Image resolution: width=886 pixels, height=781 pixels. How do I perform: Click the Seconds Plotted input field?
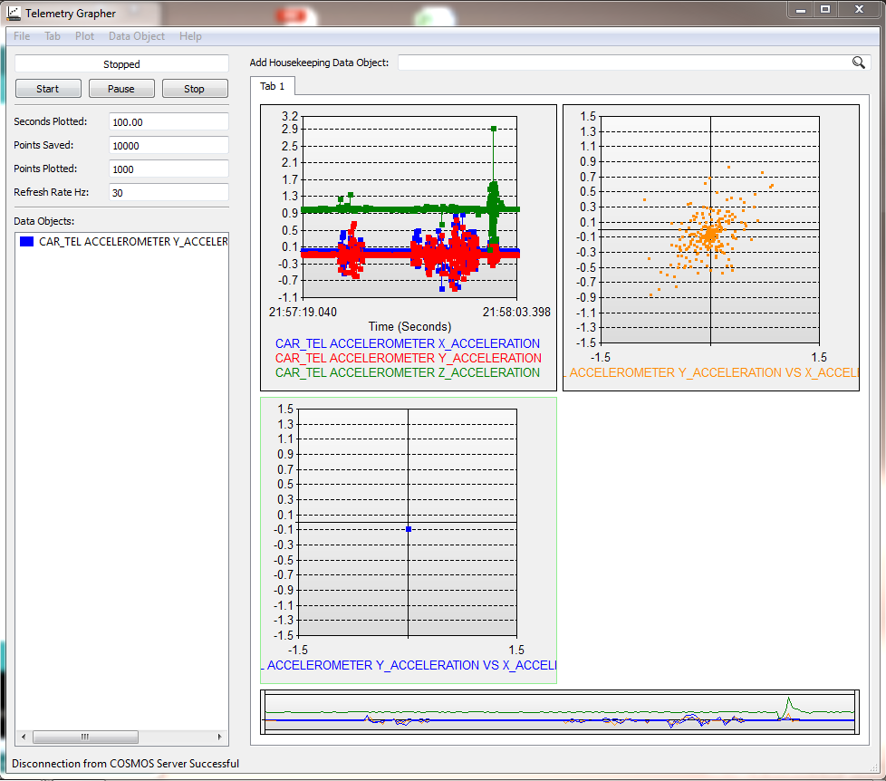pos(169,122)
